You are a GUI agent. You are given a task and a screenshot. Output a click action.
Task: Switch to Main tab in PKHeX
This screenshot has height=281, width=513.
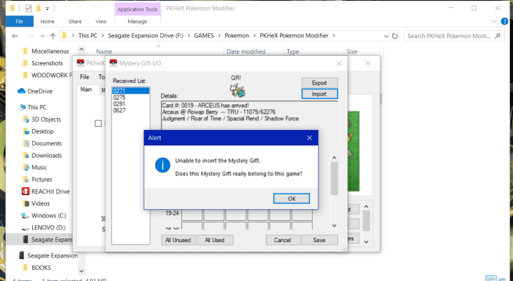[x=86, y=90]
